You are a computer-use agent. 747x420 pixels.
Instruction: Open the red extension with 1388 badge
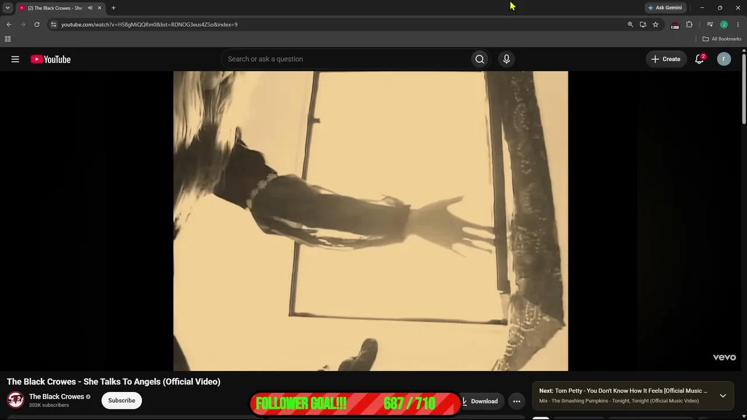[x=675, y=25]
